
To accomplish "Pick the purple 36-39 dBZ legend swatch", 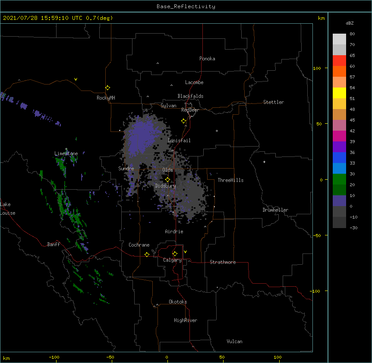I will pos(339,147).
